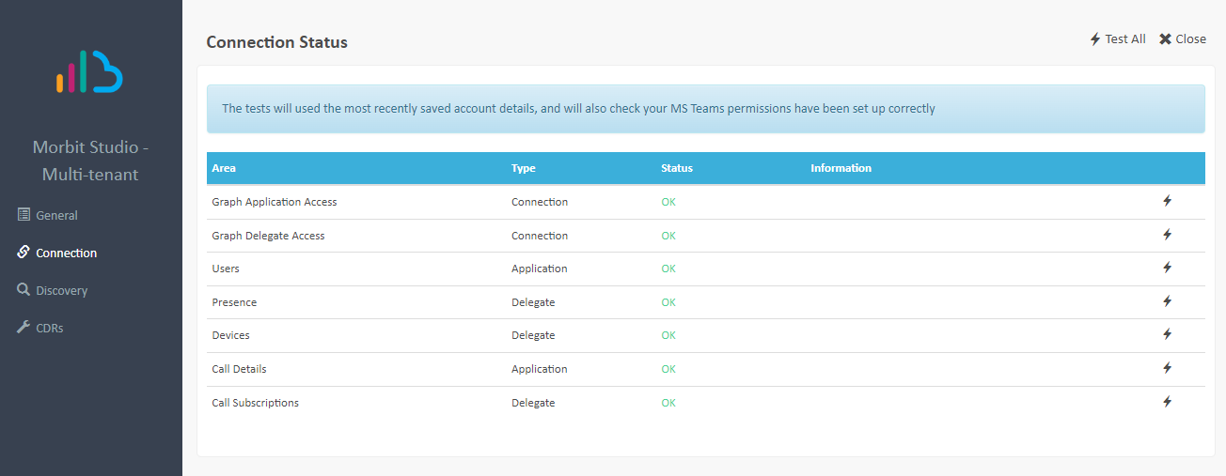Click the Morbit cloud logo
The width and height of the screenshot is (1226, 476).
pyautogui.click(x=90, y=72)
